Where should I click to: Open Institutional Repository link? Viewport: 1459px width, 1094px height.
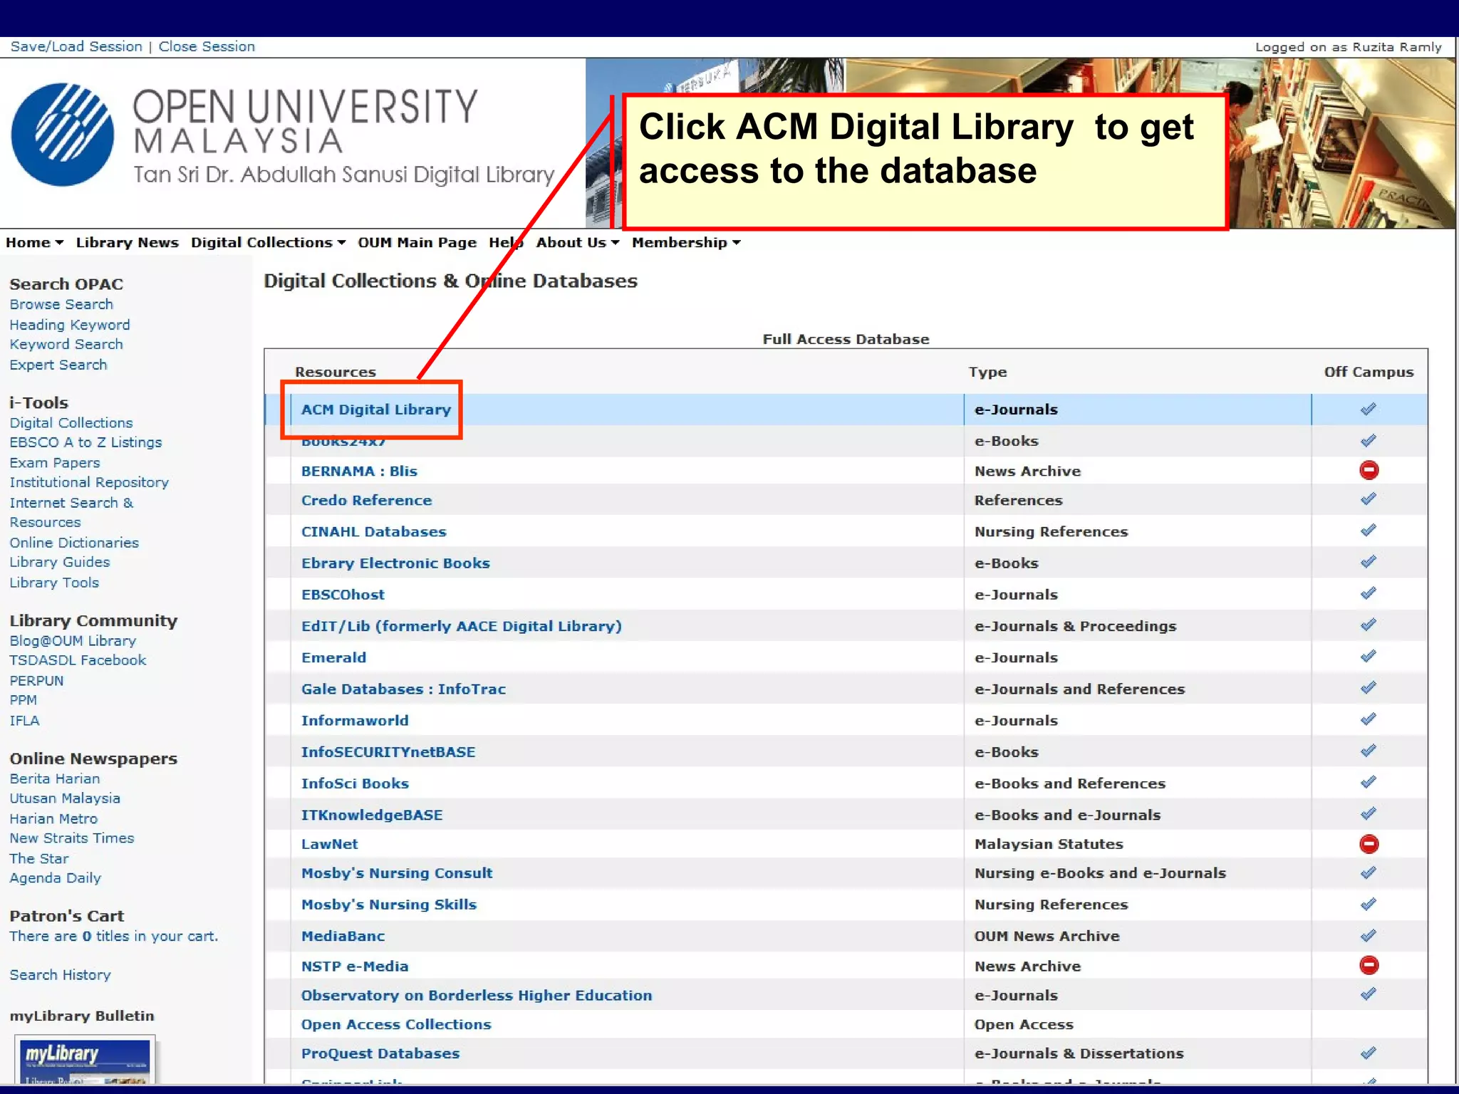tap(89, 482)
